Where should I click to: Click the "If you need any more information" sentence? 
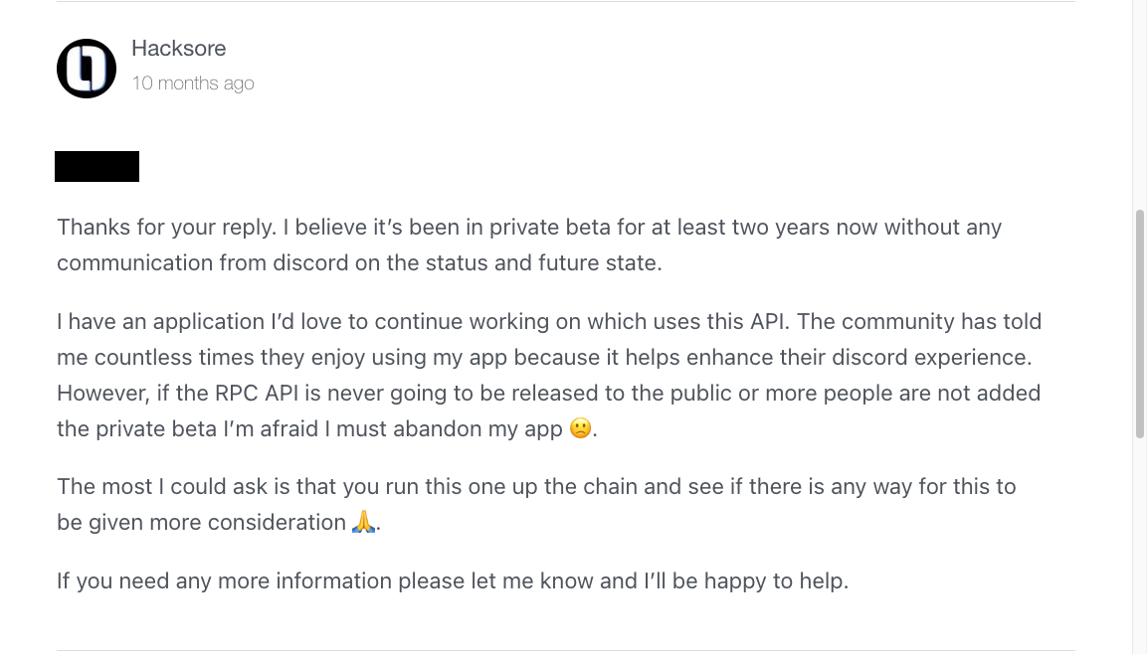point(453,580)
